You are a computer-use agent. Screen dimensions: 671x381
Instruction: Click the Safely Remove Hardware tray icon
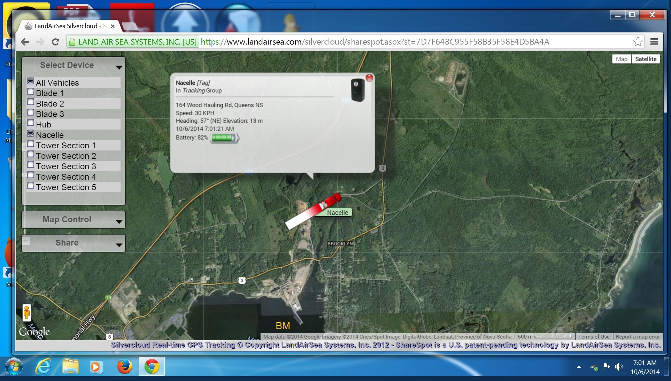(x=594, y=367)
